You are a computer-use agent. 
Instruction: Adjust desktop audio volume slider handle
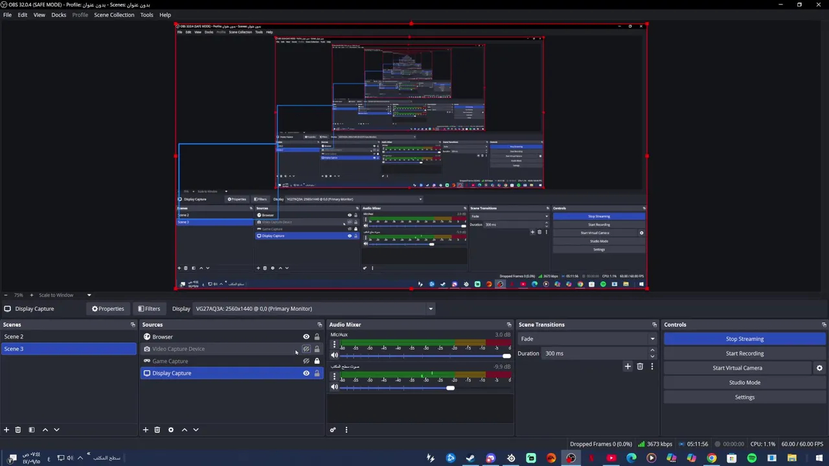(x=450, y=388)
